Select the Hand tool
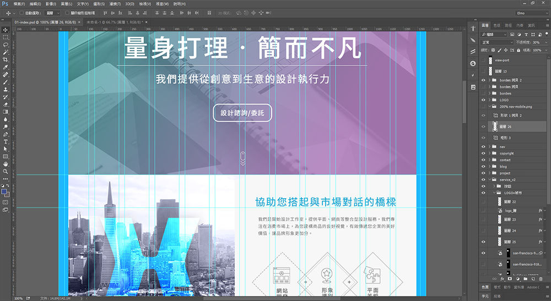Screen dimensions: 551x301 (x=6, y=163)
